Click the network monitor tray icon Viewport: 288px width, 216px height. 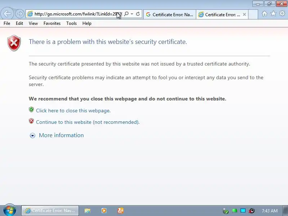pos(243,211)
